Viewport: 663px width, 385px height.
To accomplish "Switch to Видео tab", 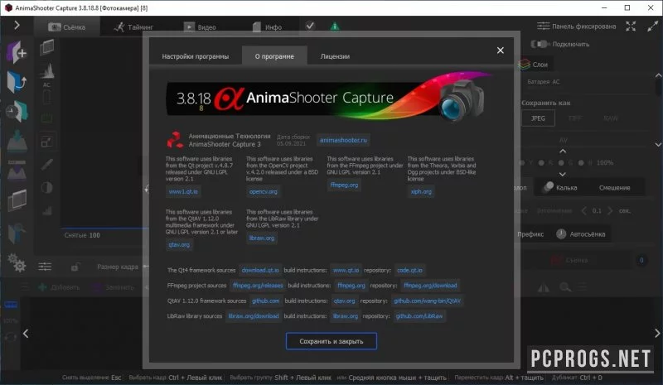I will [x=200, y=27].
